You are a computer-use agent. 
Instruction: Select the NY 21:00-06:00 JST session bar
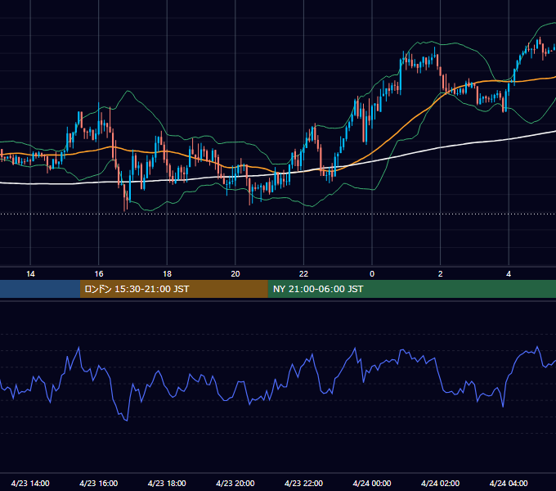pyautogui.click(x=411, y=289)
